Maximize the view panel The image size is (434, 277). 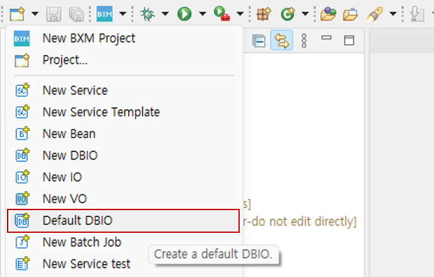pyautogui.click(x=349, y=40)
